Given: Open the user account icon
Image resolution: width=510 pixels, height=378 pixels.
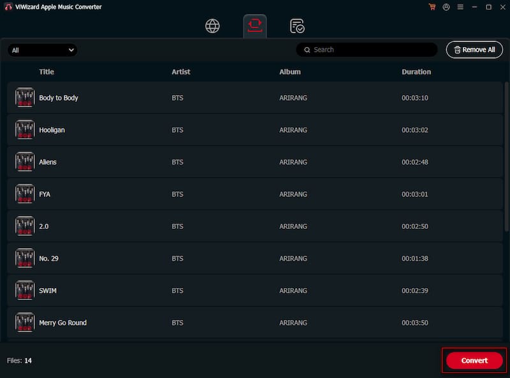Looking at the screenshot, I should click(446, 7).
